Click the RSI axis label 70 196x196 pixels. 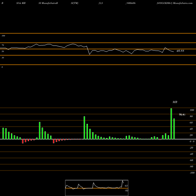click(3, 45)
